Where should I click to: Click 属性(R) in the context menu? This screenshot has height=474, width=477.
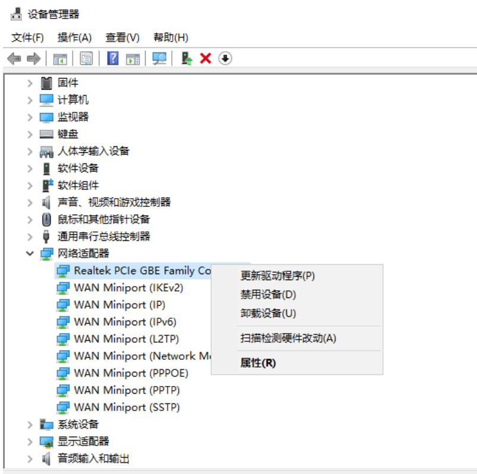coord(258,363)
